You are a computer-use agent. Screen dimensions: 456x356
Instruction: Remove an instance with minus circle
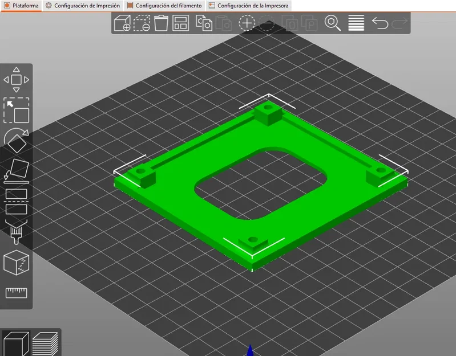267,23
